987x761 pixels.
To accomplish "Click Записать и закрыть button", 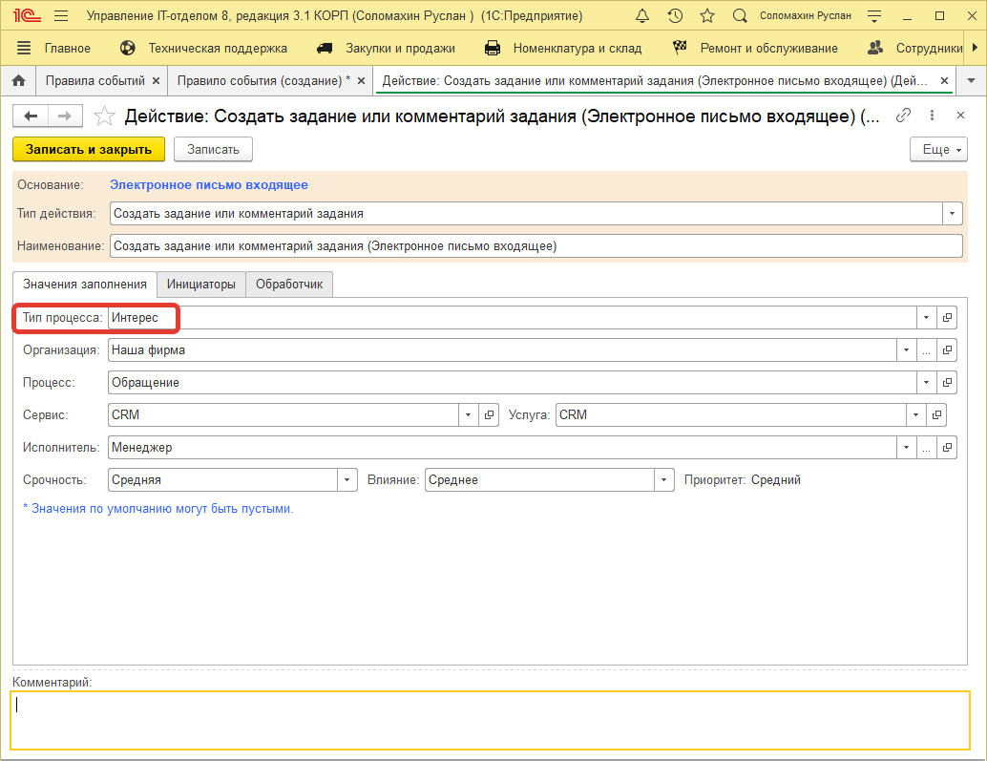I will tap(89, 150).
